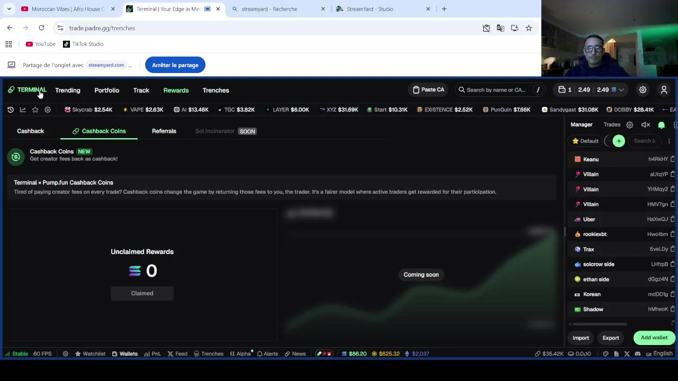
Task: Select the Default wallet group
Action: coord(585,141)
